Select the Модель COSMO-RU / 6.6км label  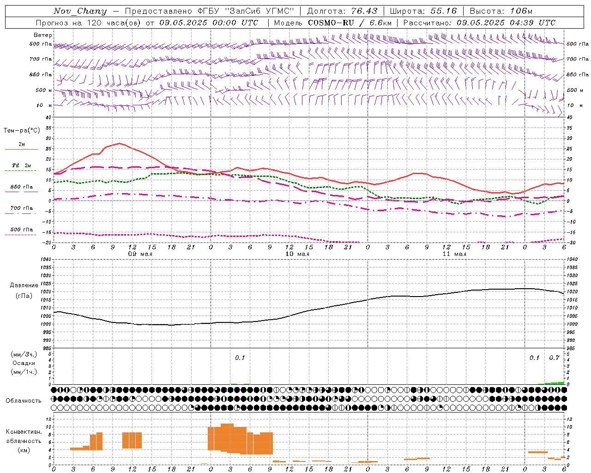click(332, 23)
